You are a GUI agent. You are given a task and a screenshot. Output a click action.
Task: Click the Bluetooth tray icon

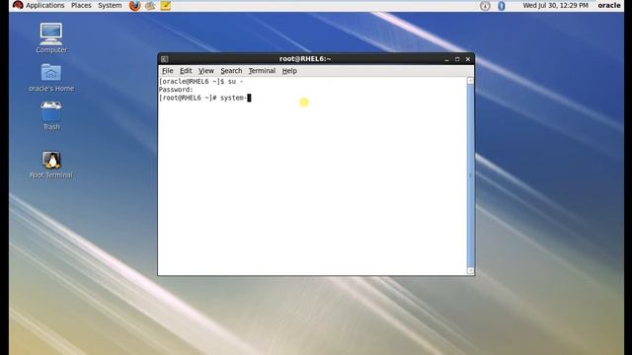[x=501, y=6]
